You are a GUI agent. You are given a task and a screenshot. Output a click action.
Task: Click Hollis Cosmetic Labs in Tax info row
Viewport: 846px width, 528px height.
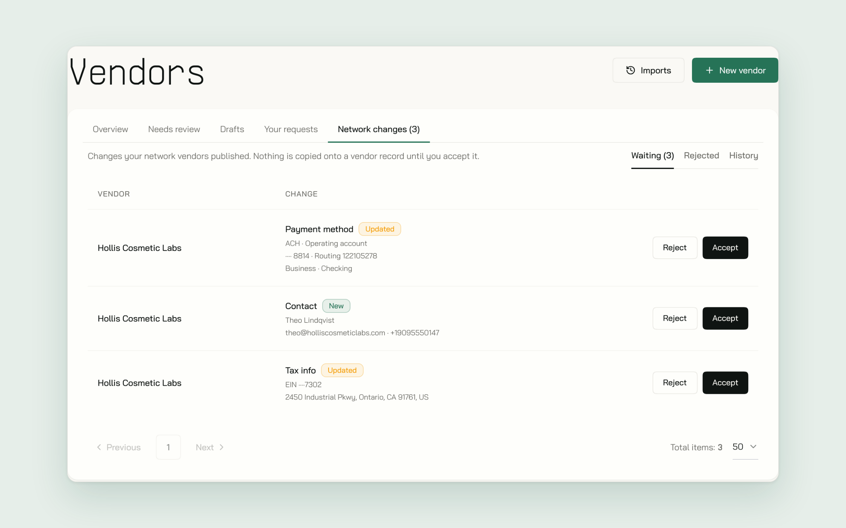[140, 383]
